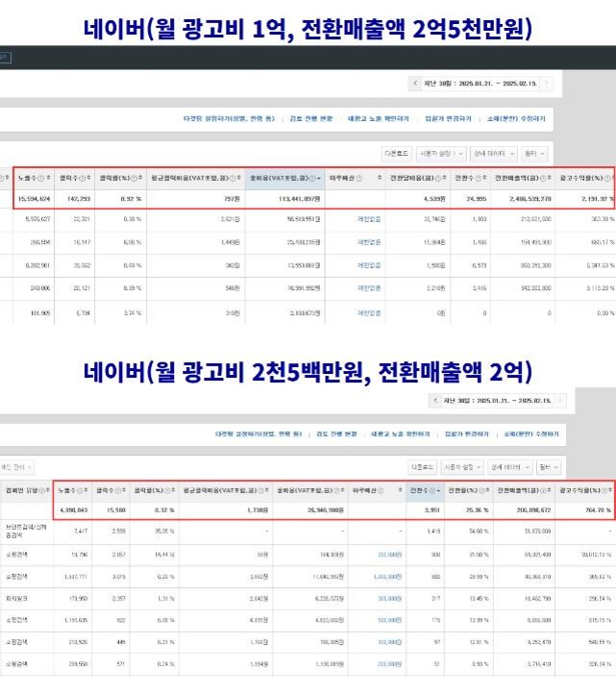616x691 pixels.
Task: Open help icon beside 전환매출액(원) in 1억 report
Action: pyautogui.click(x=543, y=178)
